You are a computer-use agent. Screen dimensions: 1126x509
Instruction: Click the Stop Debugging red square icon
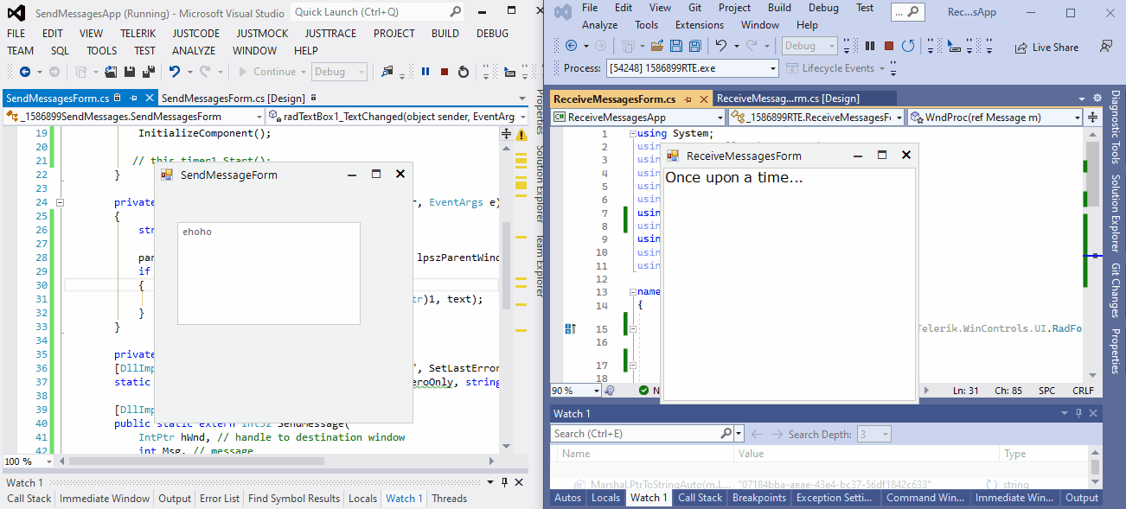[444, 72]
